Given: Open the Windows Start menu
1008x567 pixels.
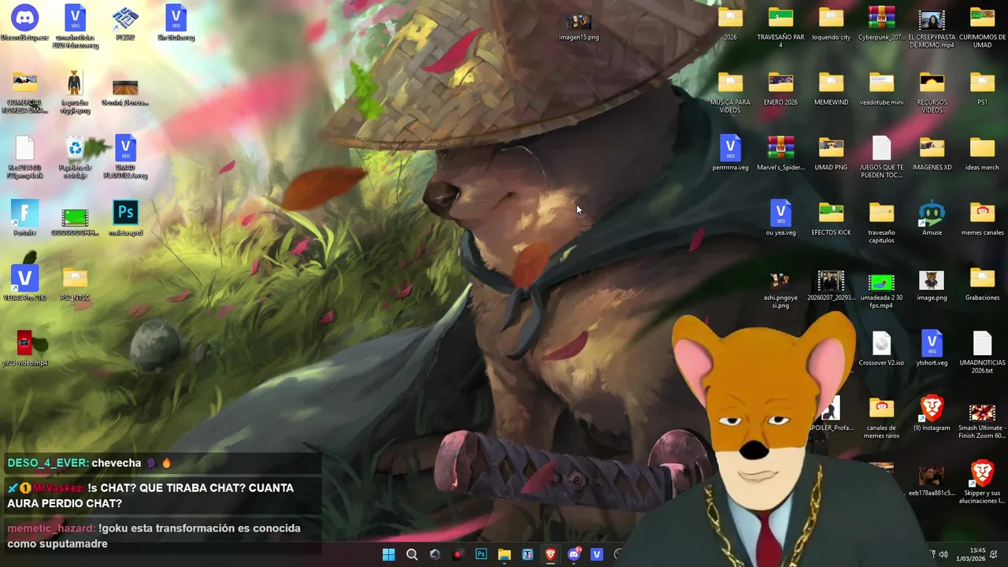Looking at the screenshot, I should click(389, 554).
